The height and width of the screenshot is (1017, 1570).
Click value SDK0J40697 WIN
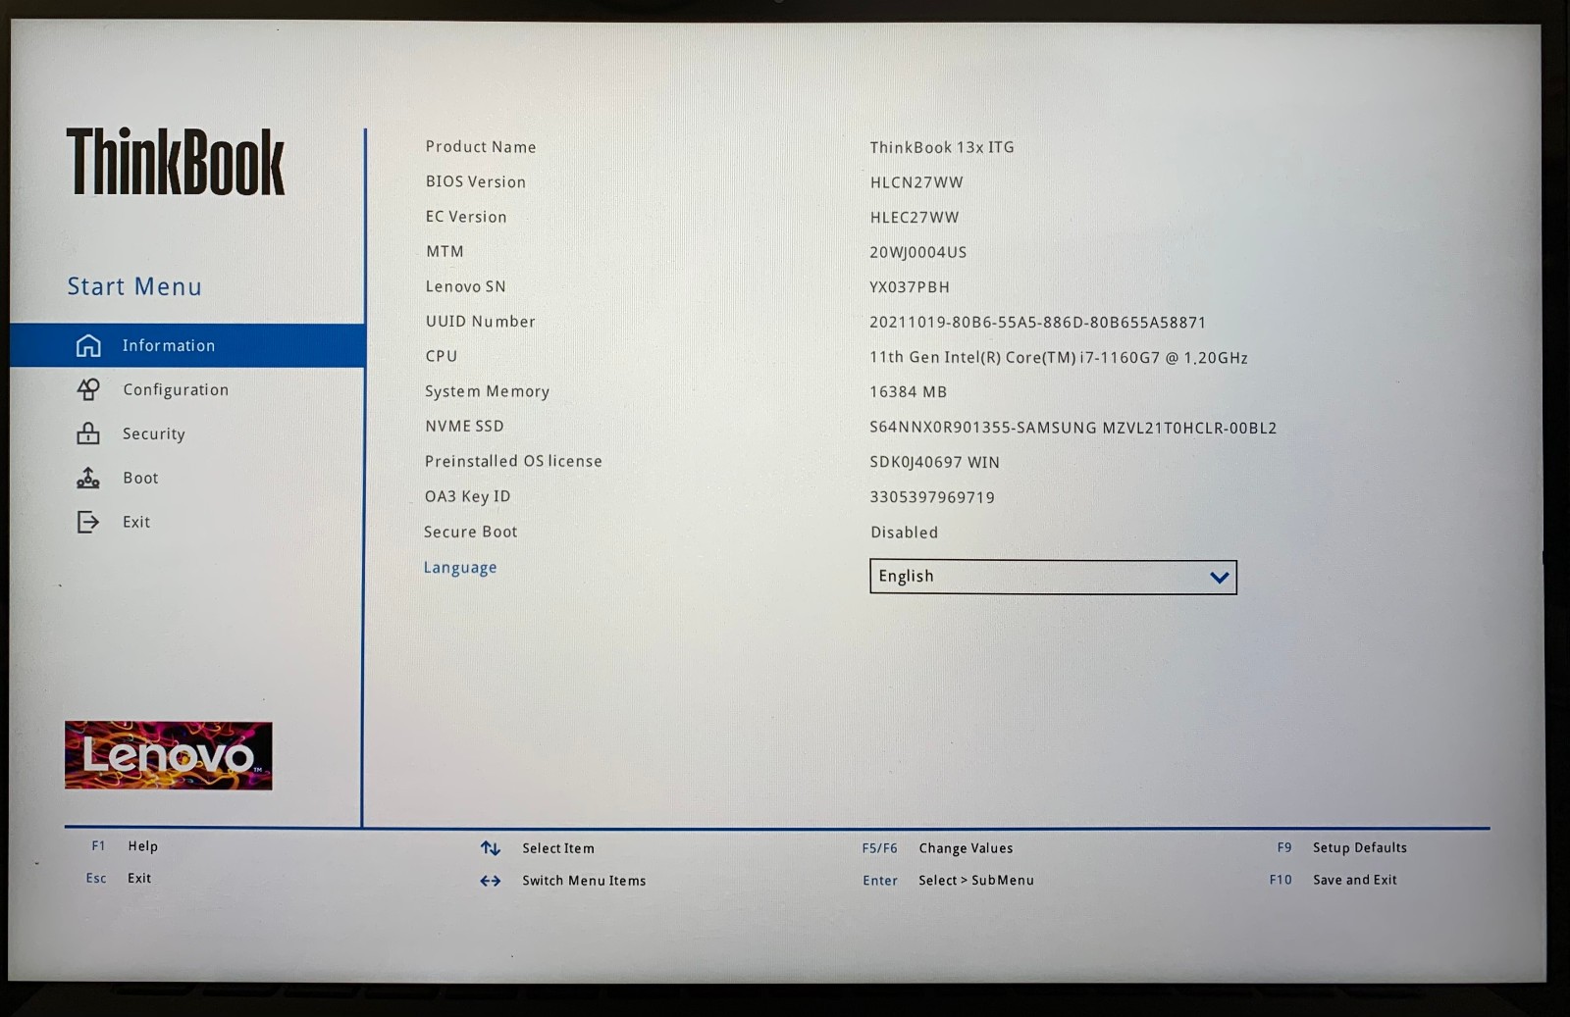pos(935,462)
